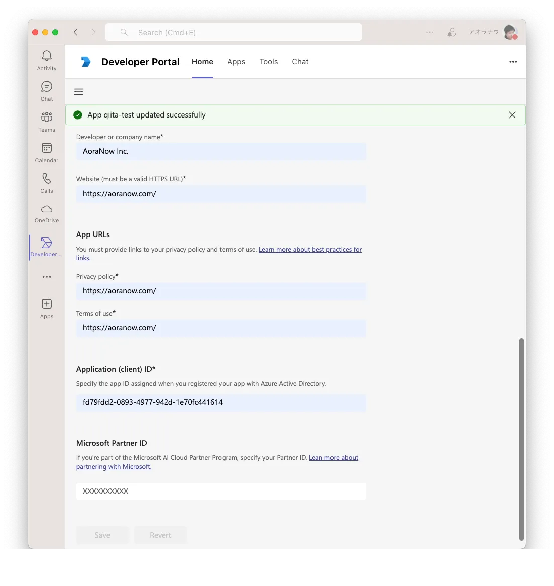The height and width of the screenshot is (586, 554).
Task: Click the 'Microsoft Partner ID' heading
Action: click(x=112, y=443)
